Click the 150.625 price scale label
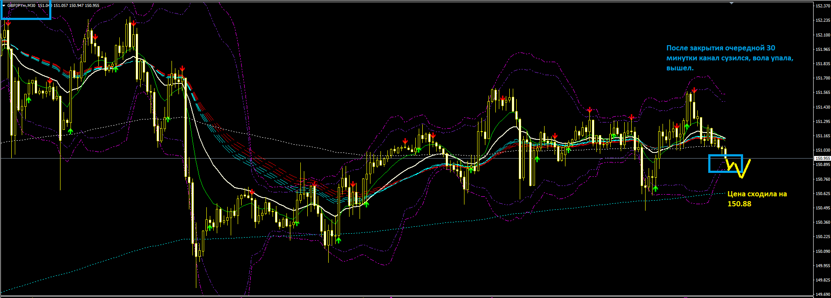831x298 pixels. (x=823, y=193)
